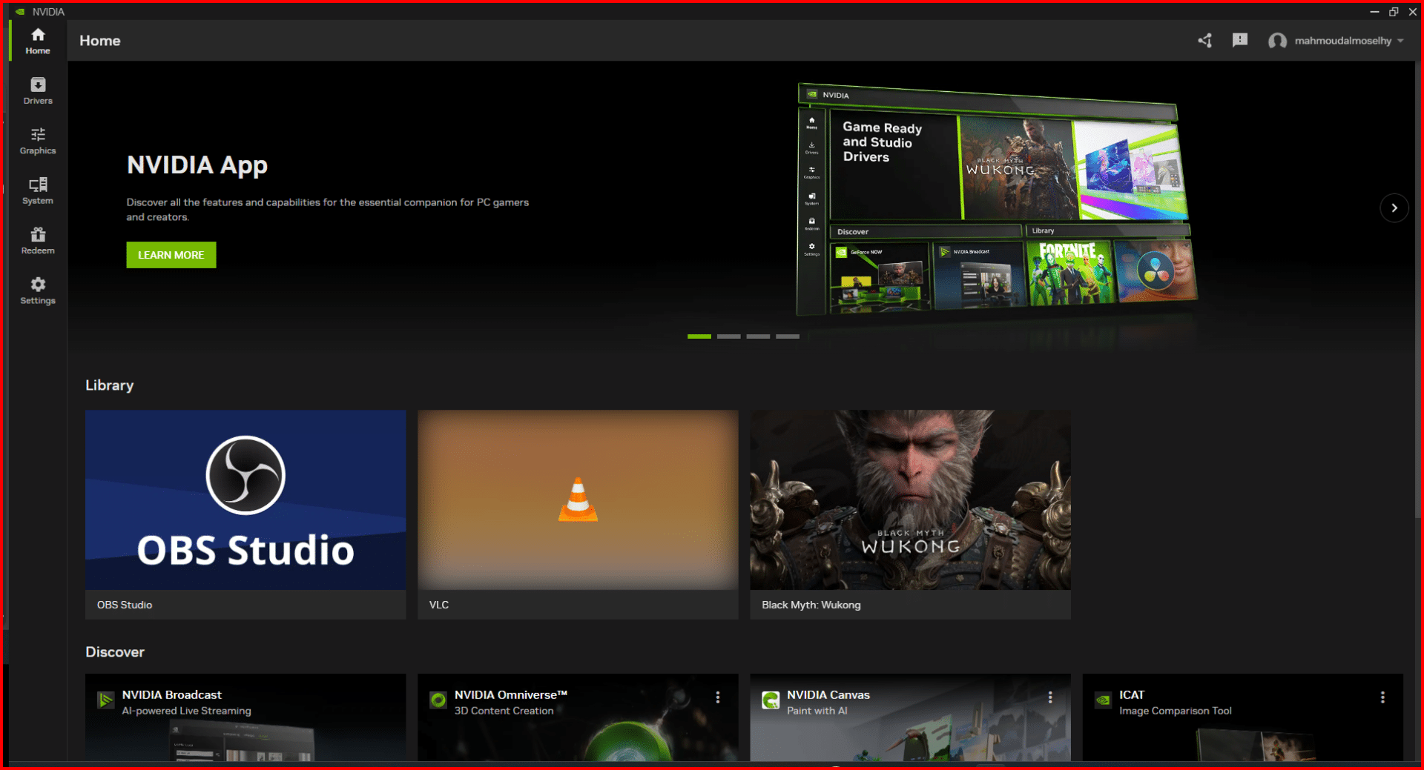Click the VLC label text

tap(439, 605)
